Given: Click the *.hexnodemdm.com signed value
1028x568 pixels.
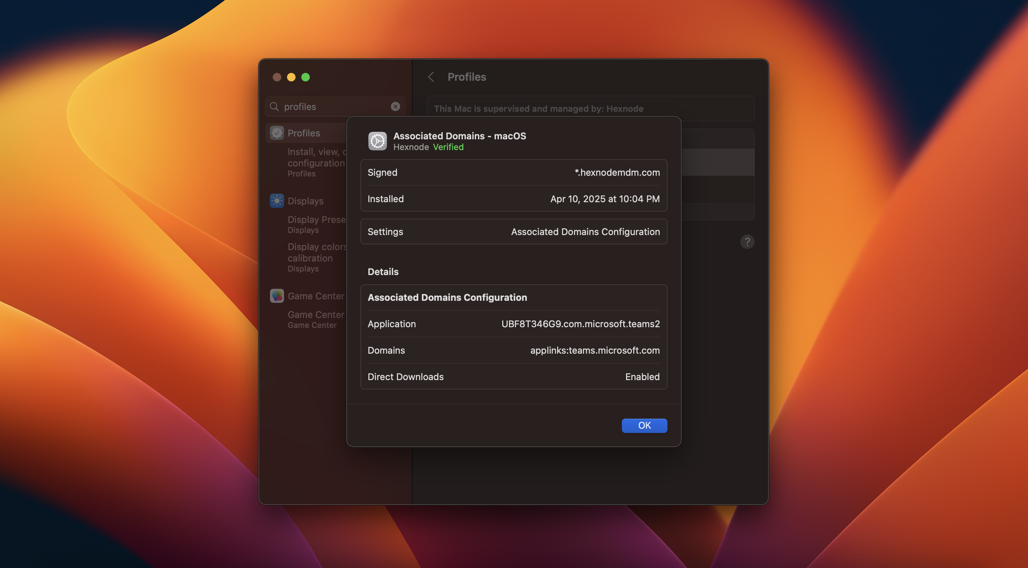Looking at the screenshot, I should click(617, 173).
